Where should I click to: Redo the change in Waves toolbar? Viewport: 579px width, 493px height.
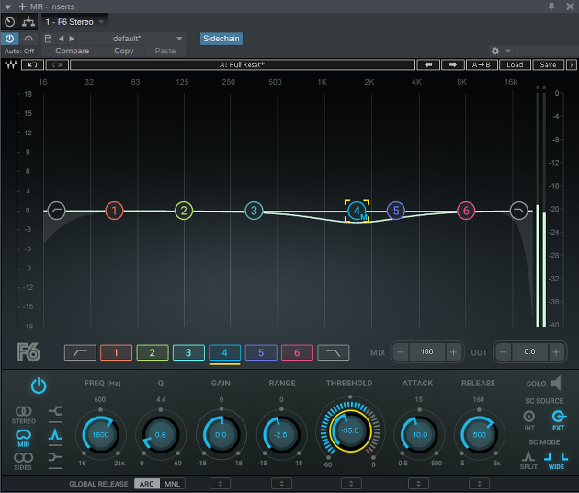57,65
